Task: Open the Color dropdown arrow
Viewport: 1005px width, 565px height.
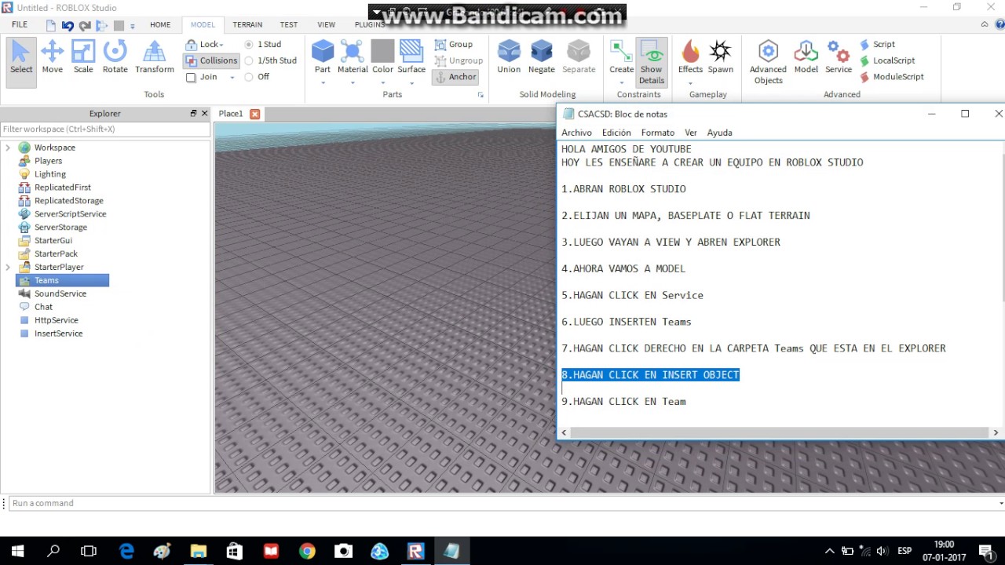Action: click(382, 83)
